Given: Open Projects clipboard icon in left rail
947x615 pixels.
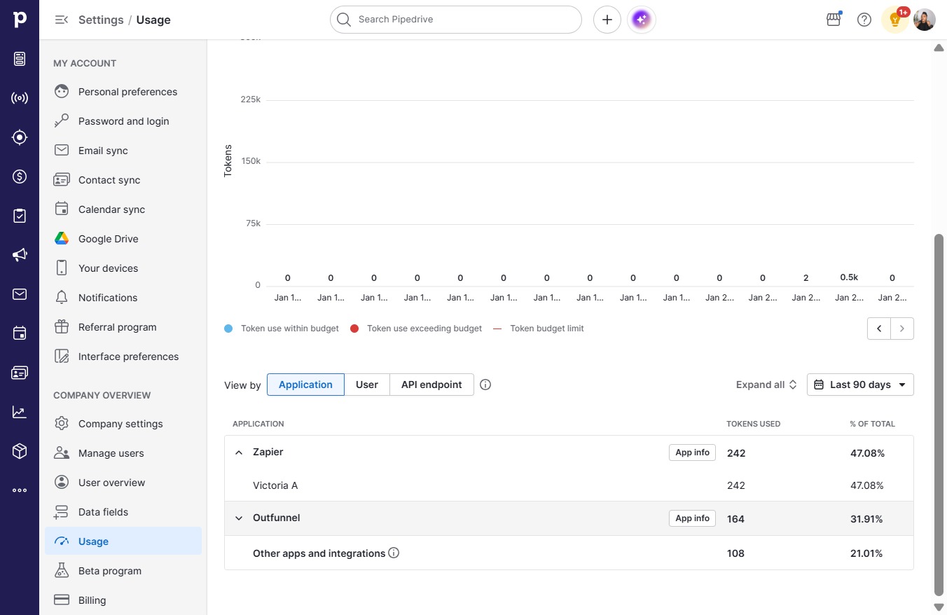Looking at the screenshot, I should point(20,216).
